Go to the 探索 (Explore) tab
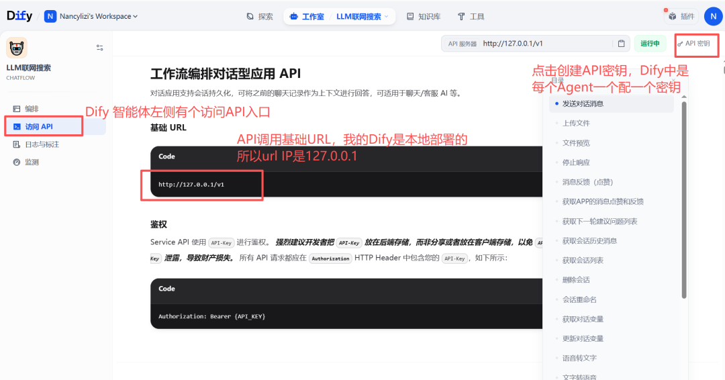 (259, 17)
